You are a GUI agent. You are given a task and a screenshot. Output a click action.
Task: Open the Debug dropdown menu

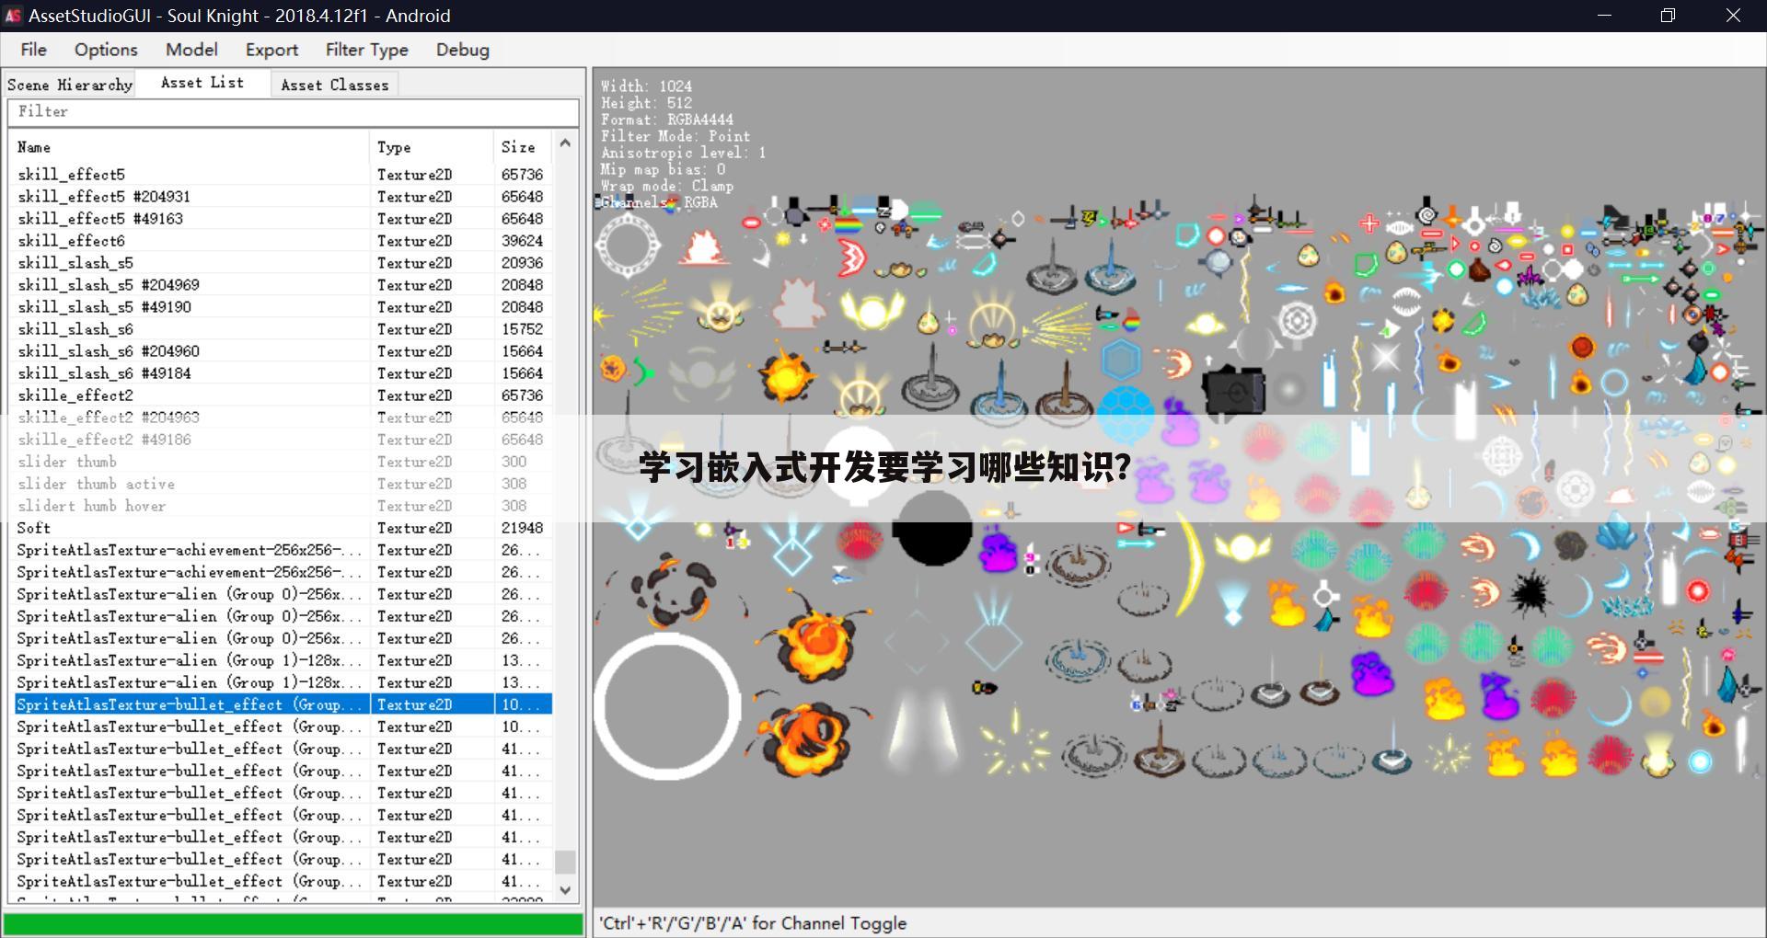[462, 50]
